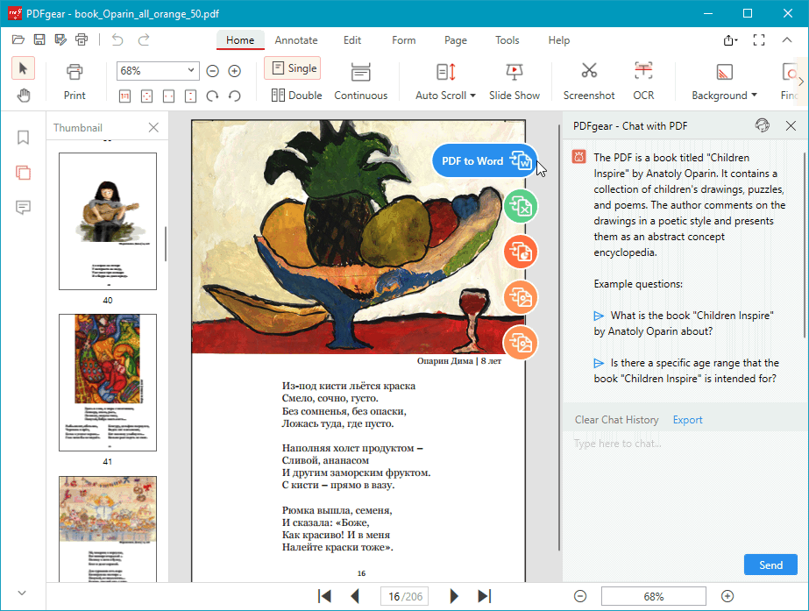Print the document from the ribbon
This screenshot has height=611, width=809.
coord(75,82)
